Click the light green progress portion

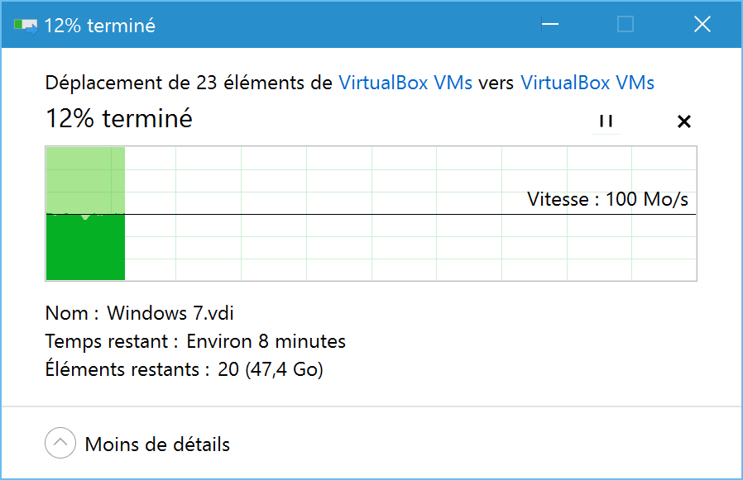[85, 180]
